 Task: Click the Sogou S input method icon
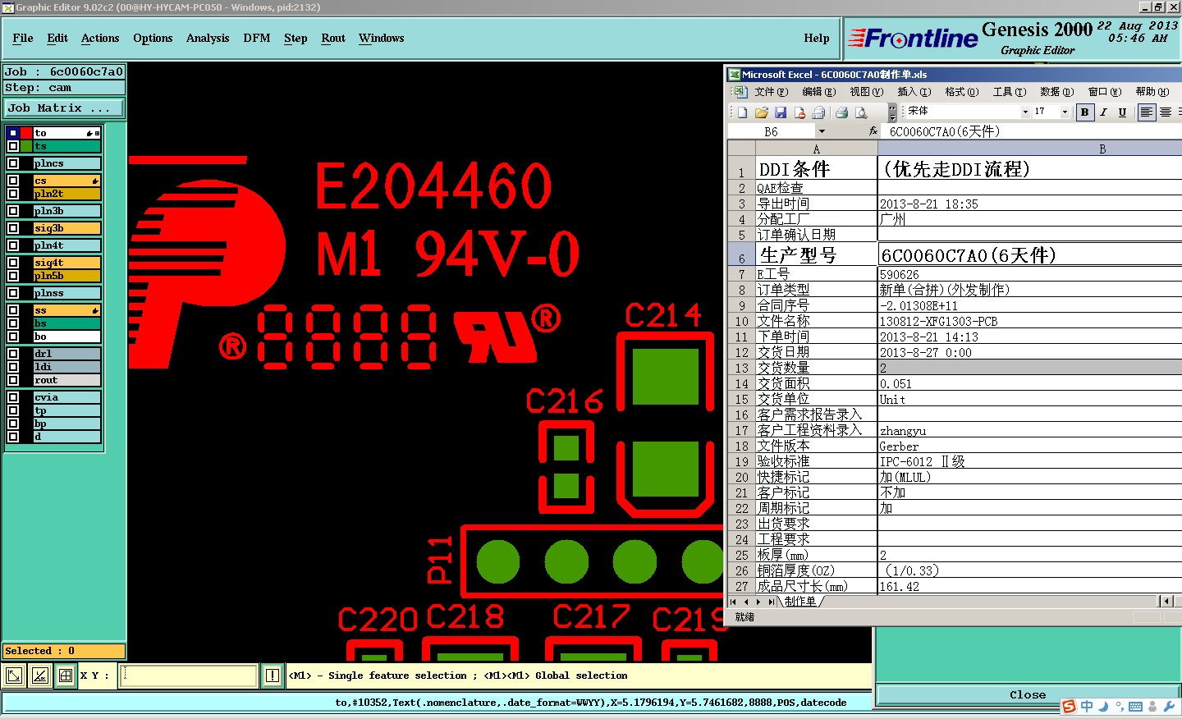point(1069,707)
